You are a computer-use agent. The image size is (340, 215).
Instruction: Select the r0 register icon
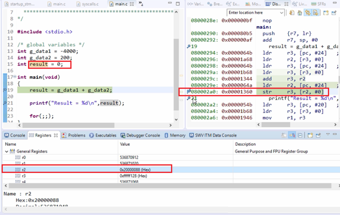pyautogui.click(x=18, y=157)
